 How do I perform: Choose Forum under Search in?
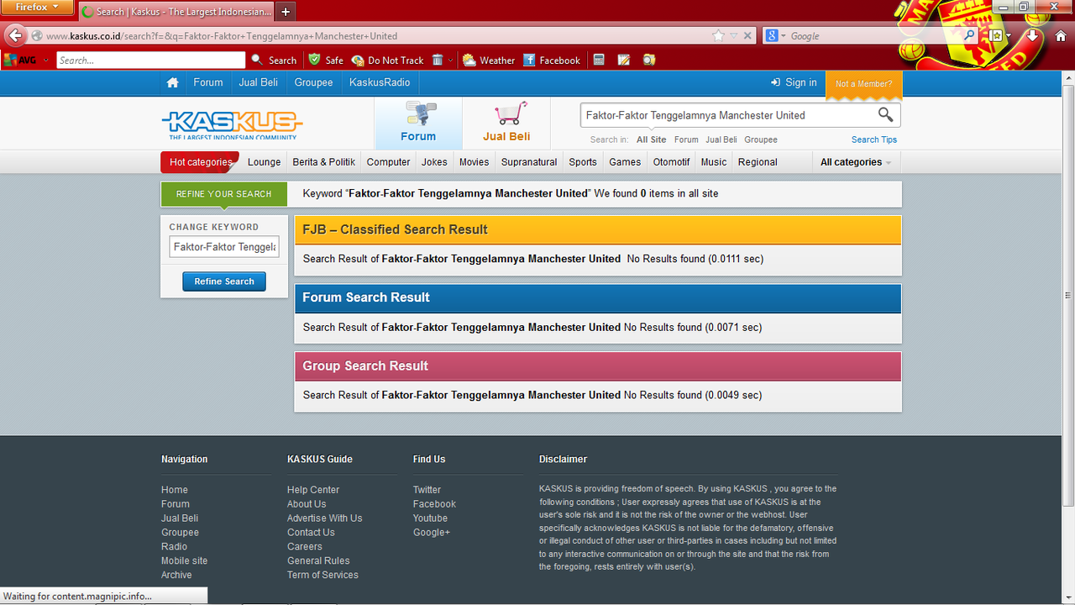686,139
